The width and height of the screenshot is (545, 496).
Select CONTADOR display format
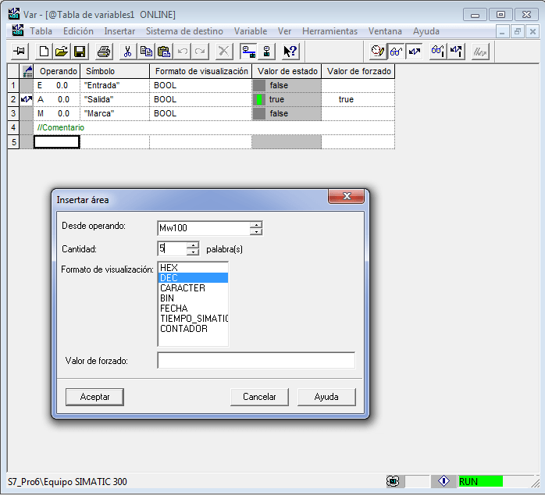[193, 328]
